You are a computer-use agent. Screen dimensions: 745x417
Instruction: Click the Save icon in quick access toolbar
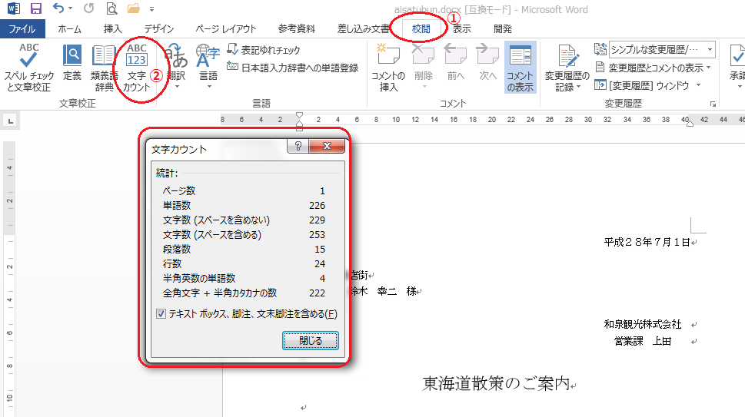35,8
